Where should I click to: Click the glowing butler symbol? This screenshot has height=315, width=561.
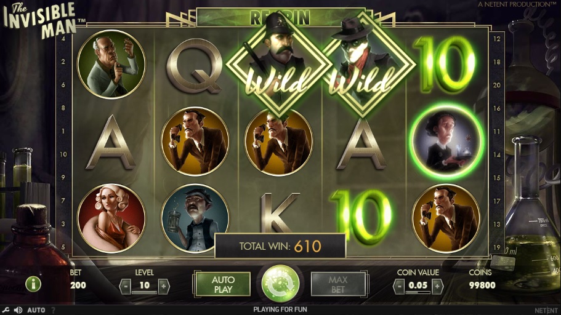[x=446, y=142]
